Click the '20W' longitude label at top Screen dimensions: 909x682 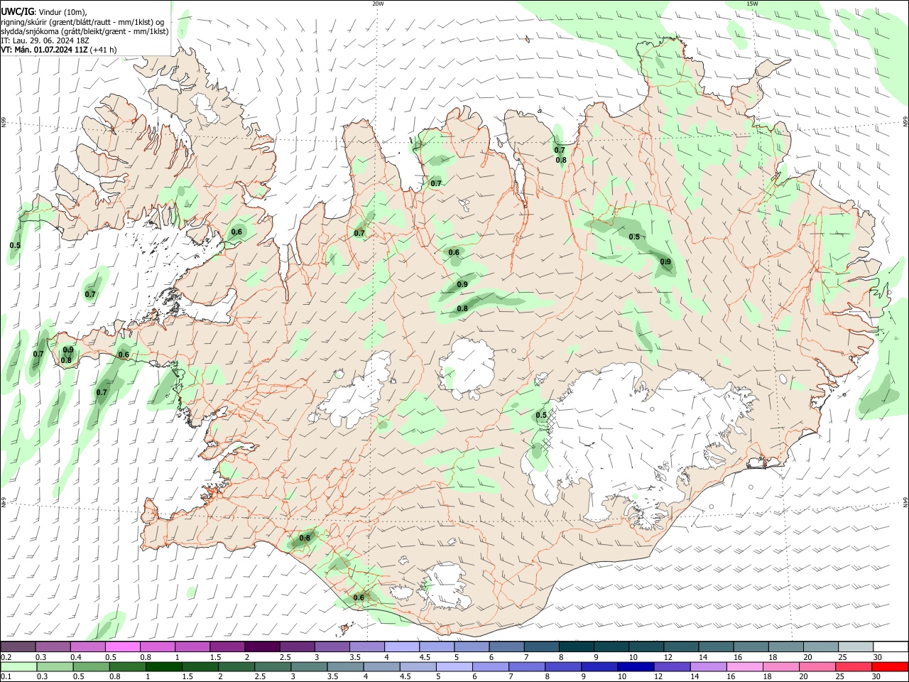(378, 4)
